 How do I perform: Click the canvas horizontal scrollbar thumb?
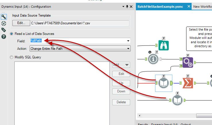pos(204,116)
